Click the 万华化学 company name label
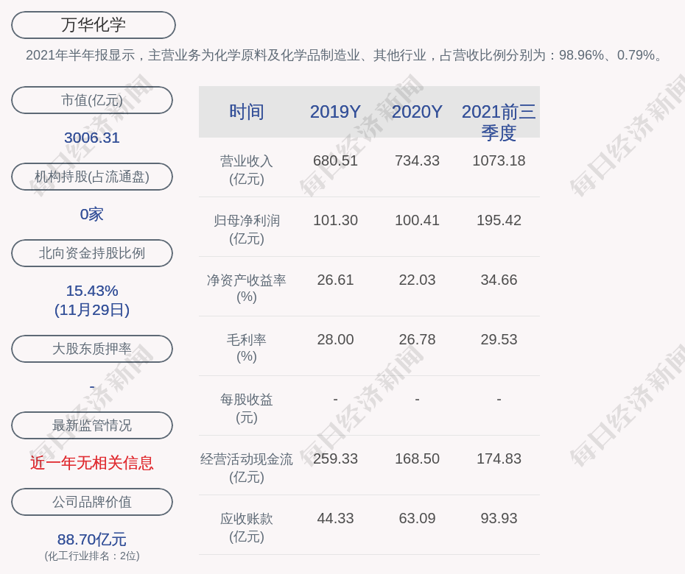 (x=94, y=25)
